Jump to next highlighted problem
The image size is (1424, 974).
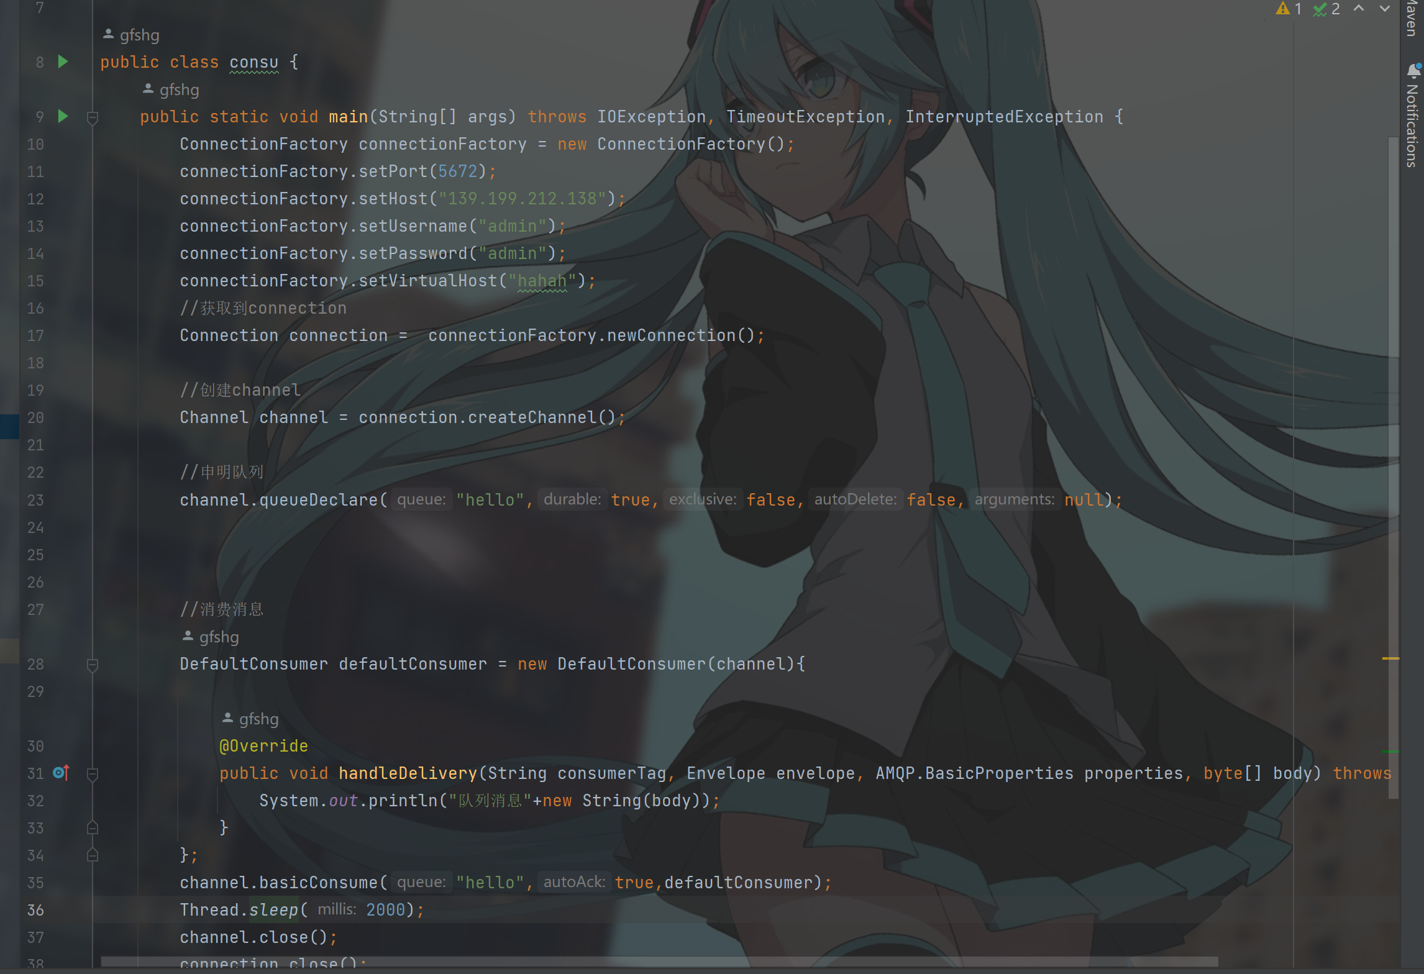point(1385,9)
